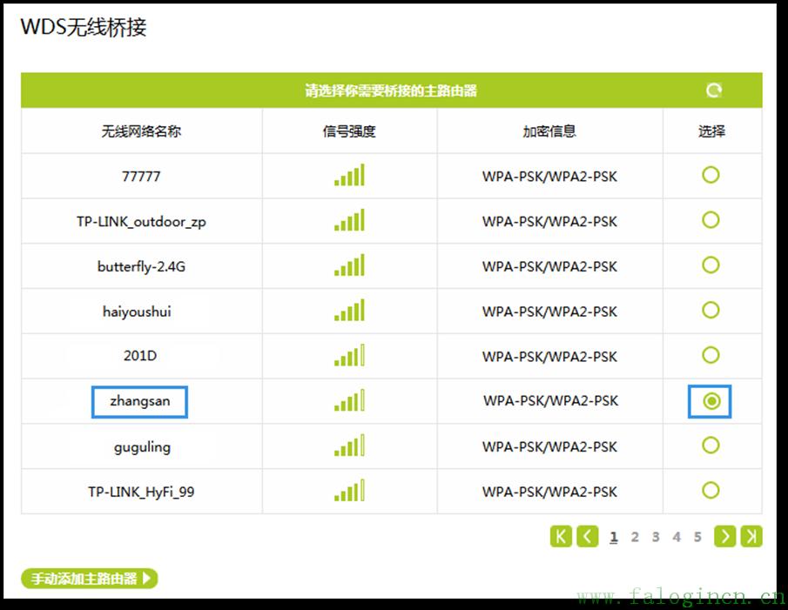Click the 手动添加主路由器 button
Viewport: 788px width, 610px height.
click(88, 579)
